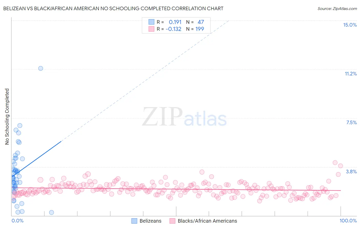Click the 11.2% y-axis label

click(x=351, y=74)
